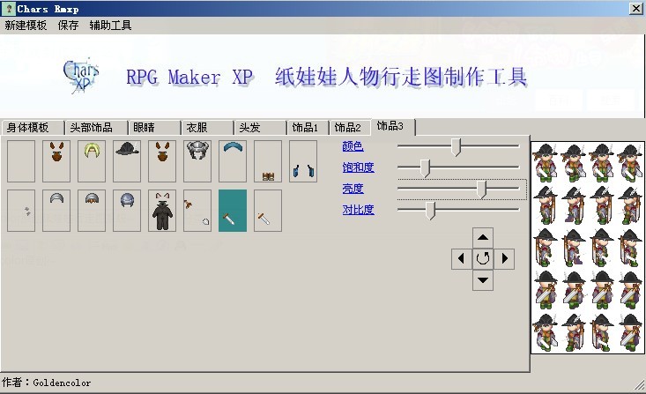Switch to the 身体模板 tab
The height and width of the screenshot is (394, 646).
tap(33, 128)
